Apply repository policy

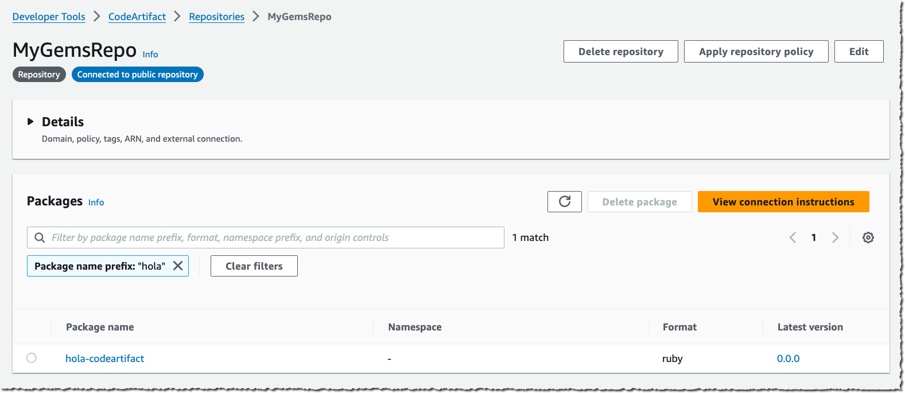pyautogui.click(x=756, y=52)
